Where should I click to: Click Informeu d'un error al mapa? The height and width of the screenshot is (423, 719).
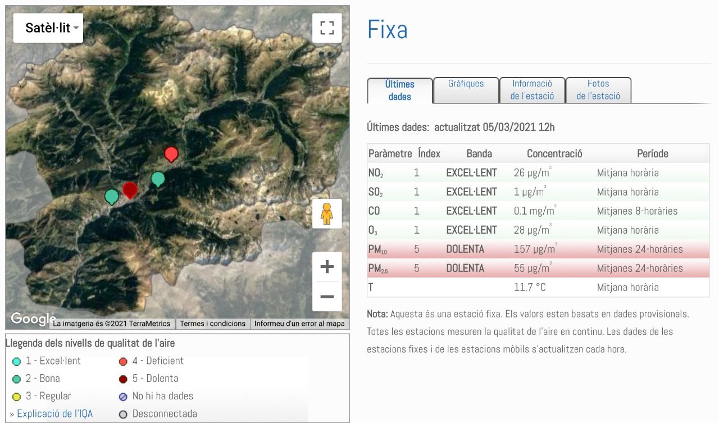coord(299,324)
